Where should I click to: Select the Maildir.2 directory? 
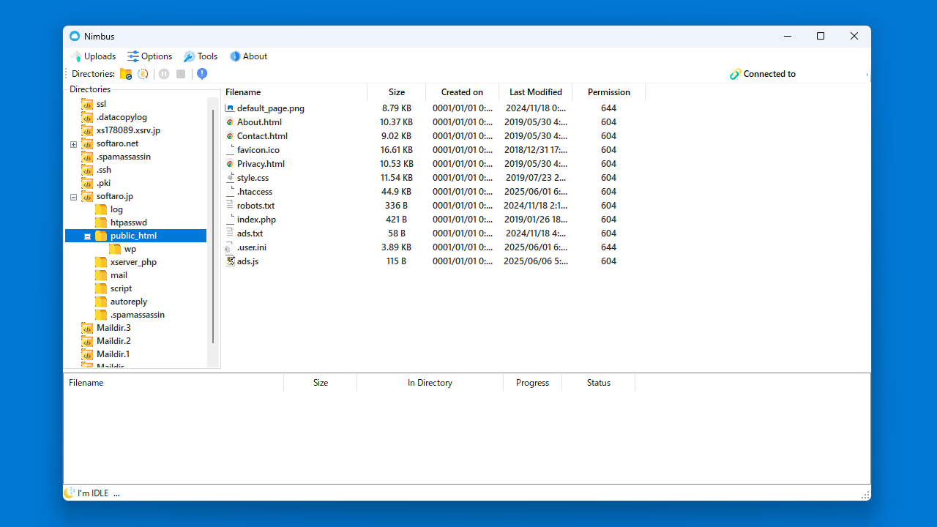coord(113,341)
